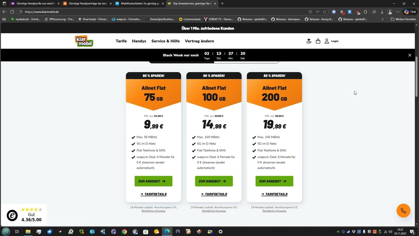419x236 pixels.
Task: Open the Vertrag ändern menu
Action: coord(199,41)
